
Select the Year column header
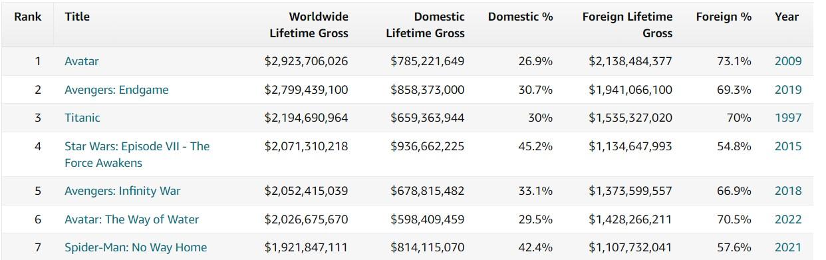pos(787,17)
